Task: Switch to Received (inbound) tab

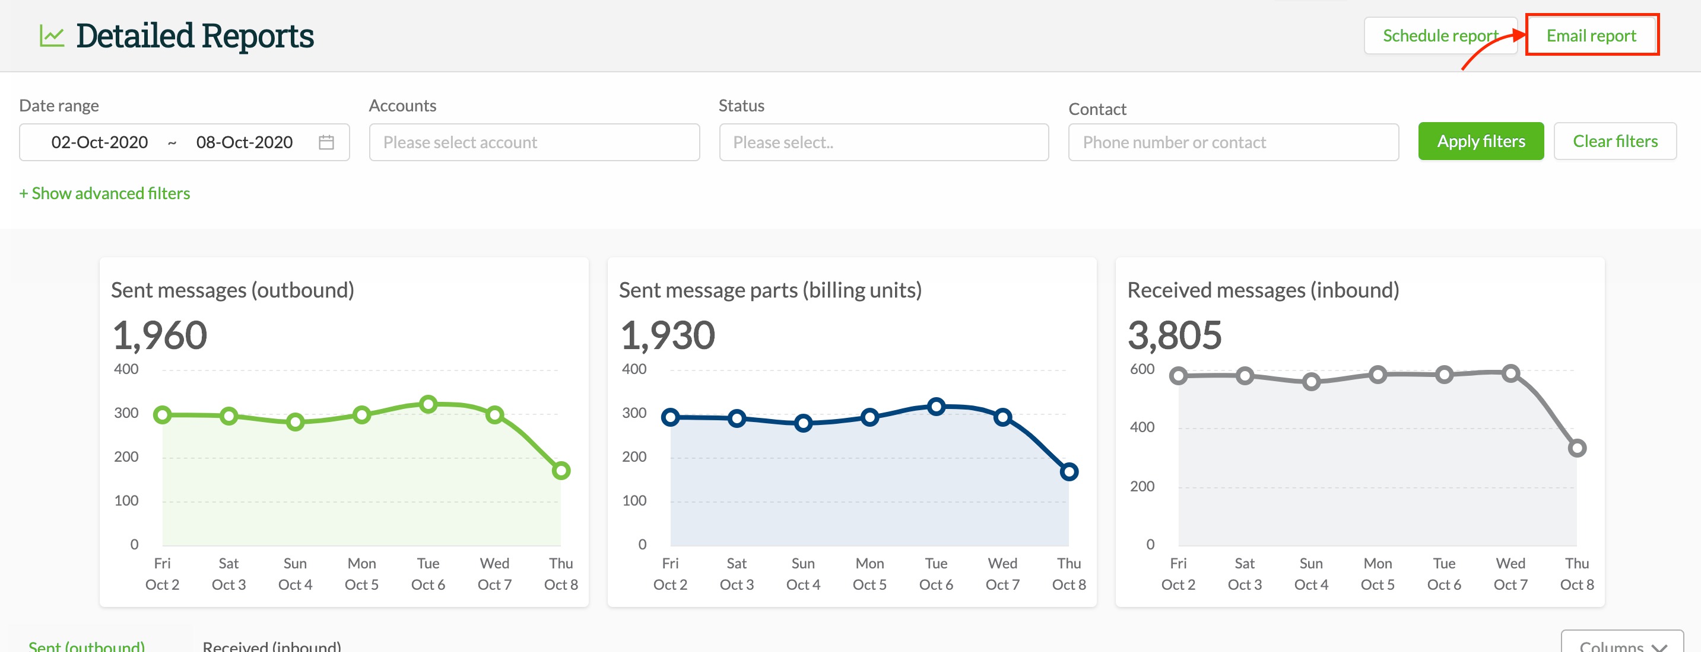Action: [271, 645]
